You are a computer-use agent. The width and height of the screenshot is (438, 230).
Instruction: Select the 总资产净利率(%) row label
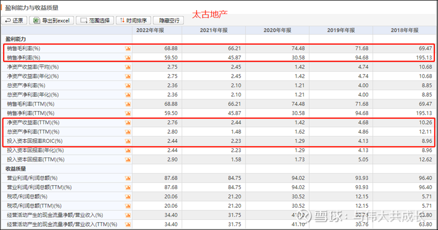pos(26,85)
